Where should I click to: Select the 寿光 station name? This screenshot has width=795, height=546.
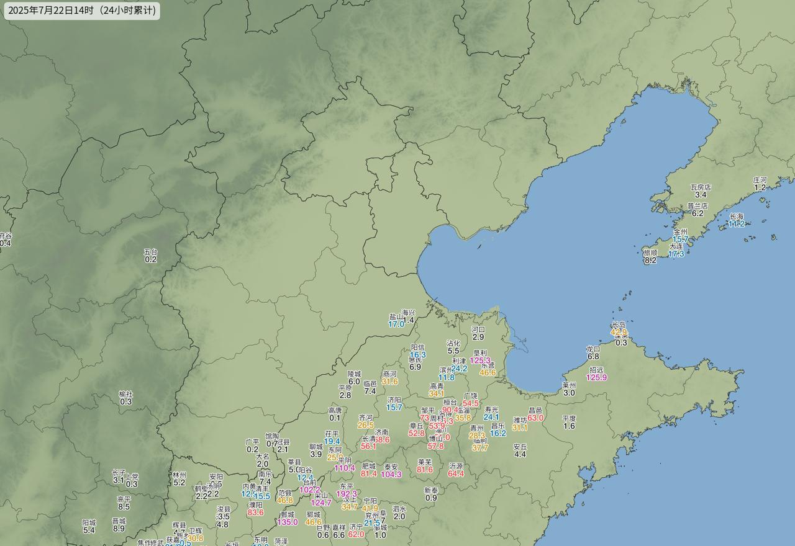tap(491, 409)
